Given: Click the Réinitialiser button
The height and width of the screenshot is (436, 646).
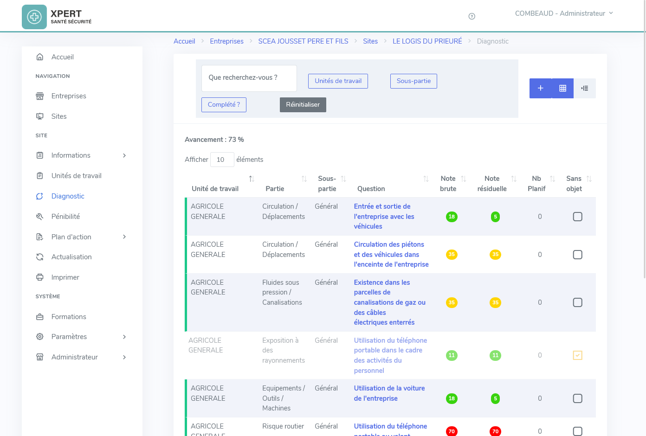Looking at the screenshot, I should [303, 104].
